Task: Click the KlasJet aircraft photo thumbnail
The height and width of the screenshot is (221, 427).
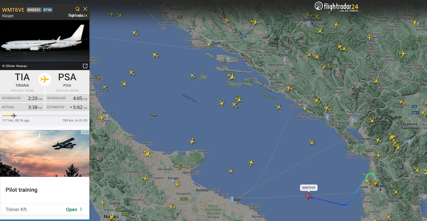Action: [45, 41]
